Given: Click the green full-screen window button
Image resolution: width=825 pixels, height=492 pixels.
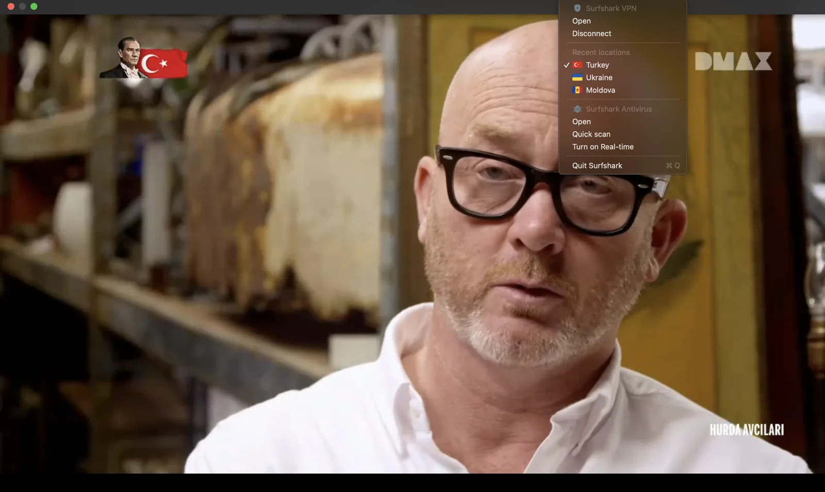Looking at the screenshot, I should click(34, 7).
